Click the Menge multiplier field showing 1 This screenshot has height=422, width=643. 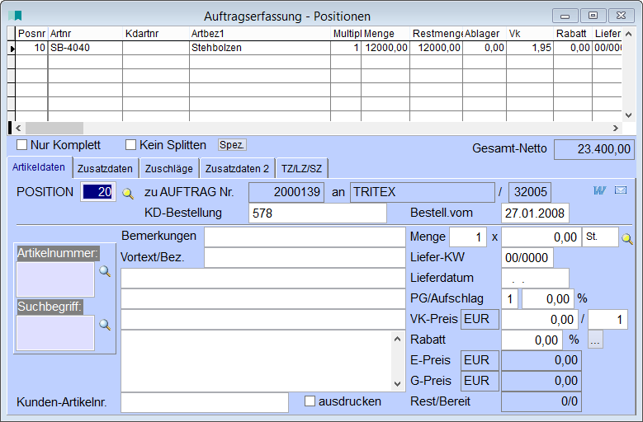468,237
